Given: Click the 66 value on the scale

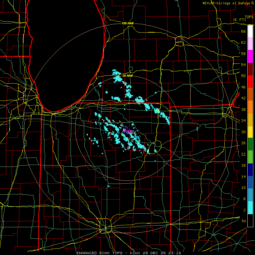Looking at the screenshot, I should click(243, 31).
